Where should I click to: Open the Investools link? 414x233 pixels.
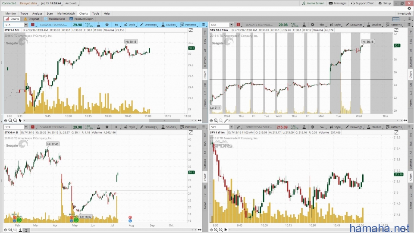pyautogui.click(x=404, y=13)
